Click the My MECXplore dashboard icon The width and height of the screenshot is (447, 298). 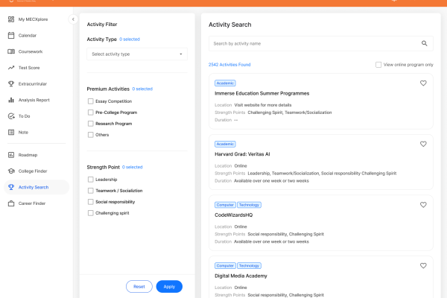pyautogui.click(x=11, y=19)
